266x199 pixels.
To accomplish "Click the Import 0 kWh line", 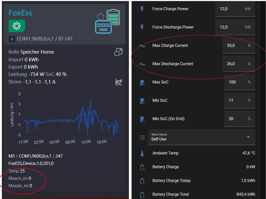I will pyautogui.click(x=24, y=60).
